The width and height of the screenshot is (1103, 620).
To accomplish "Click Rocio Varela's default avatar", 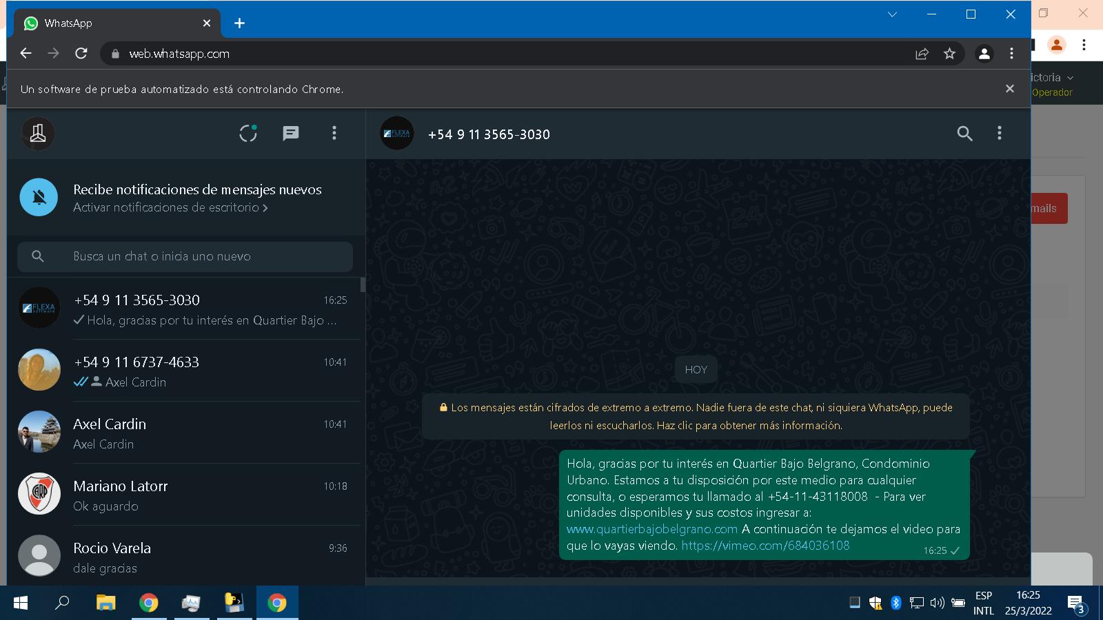I will (39, 556).
